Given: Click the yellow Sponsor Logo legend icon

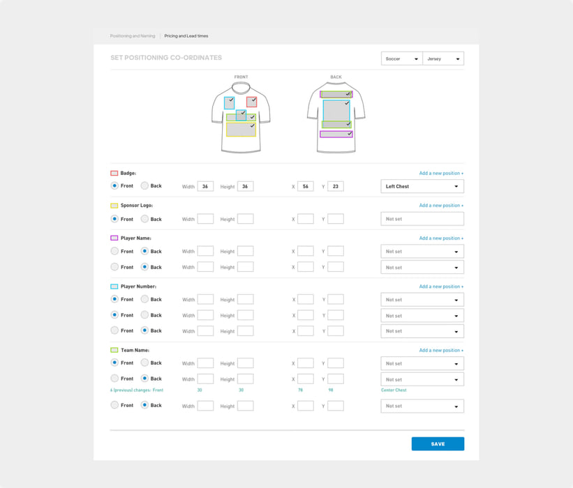Looking at the screenshot, I should [x=114, y=206].
